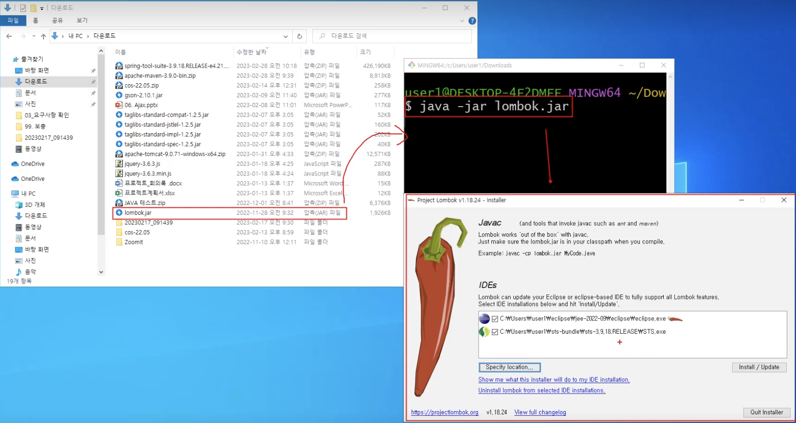Image resolution: width=796 pixels, height=423 pixels.
Task: Click the Install / Update button
Action: click(759, 367)
